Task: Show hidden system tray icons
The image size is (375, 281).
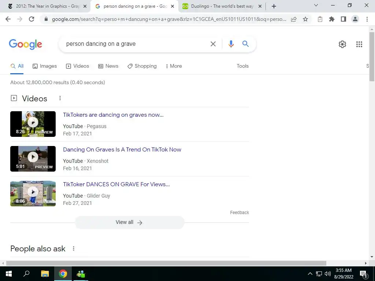Action: (x=310, y=274)
